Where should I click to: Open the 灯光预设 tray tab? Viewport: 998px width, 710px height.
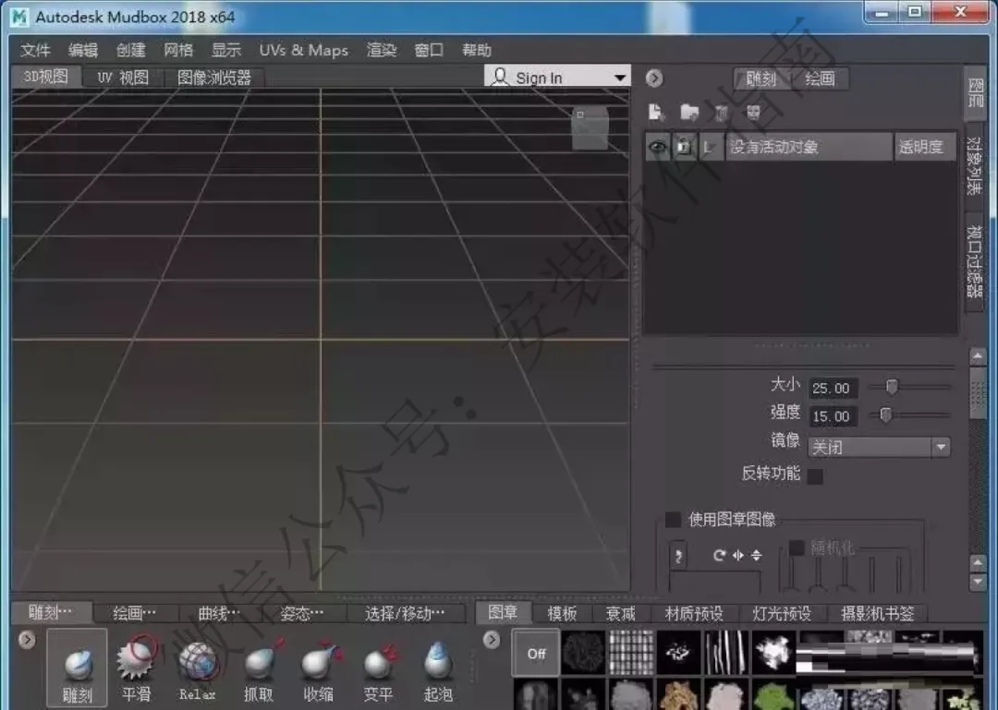coord(782,614)
